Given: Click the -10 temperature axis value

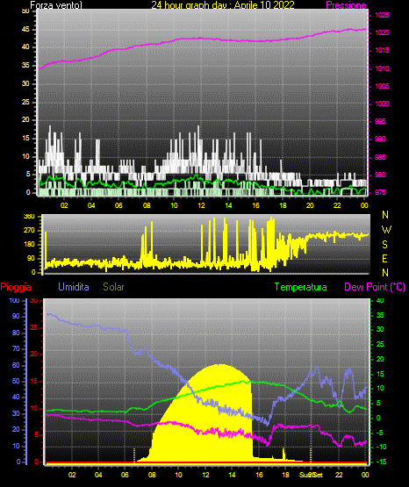Looking at the screenshot, I should (x=382, y=447).
